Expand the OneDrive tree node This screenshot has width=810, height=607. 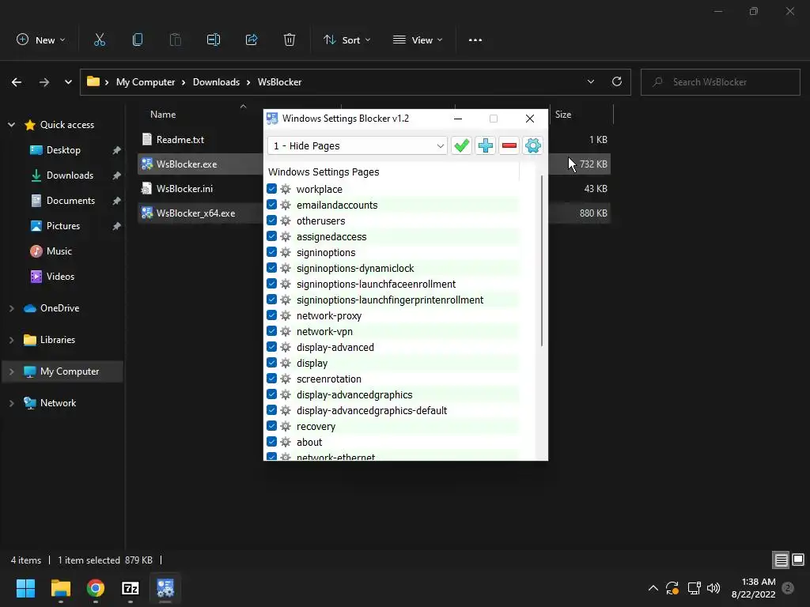(11, 308)
